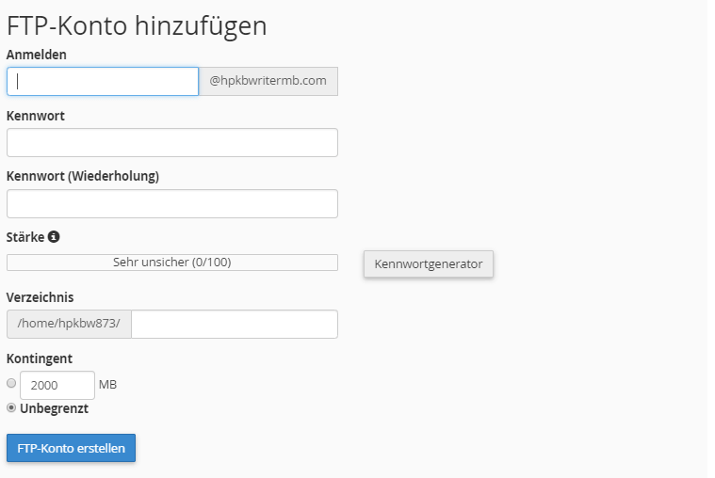
Task: Click the Verzeichnis directory path field
Action: (235, 324)
